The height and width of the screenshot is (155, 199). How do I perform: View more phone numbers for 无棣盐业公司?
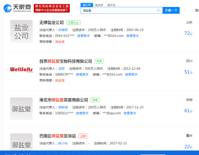tap(83, 36)
